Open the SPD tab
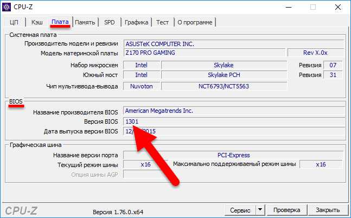351x218 pixels. 110,22
